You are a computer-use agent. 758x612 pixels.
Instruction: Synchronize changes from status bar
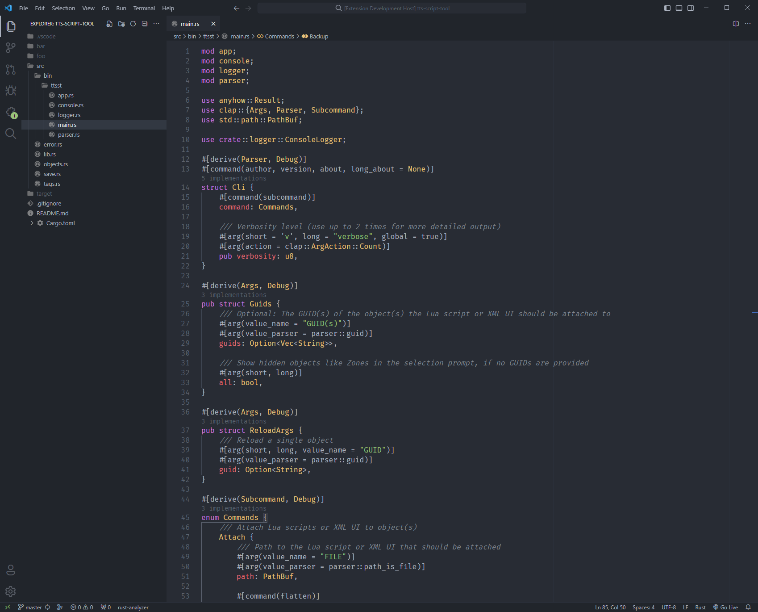click(x=47, y=607)
